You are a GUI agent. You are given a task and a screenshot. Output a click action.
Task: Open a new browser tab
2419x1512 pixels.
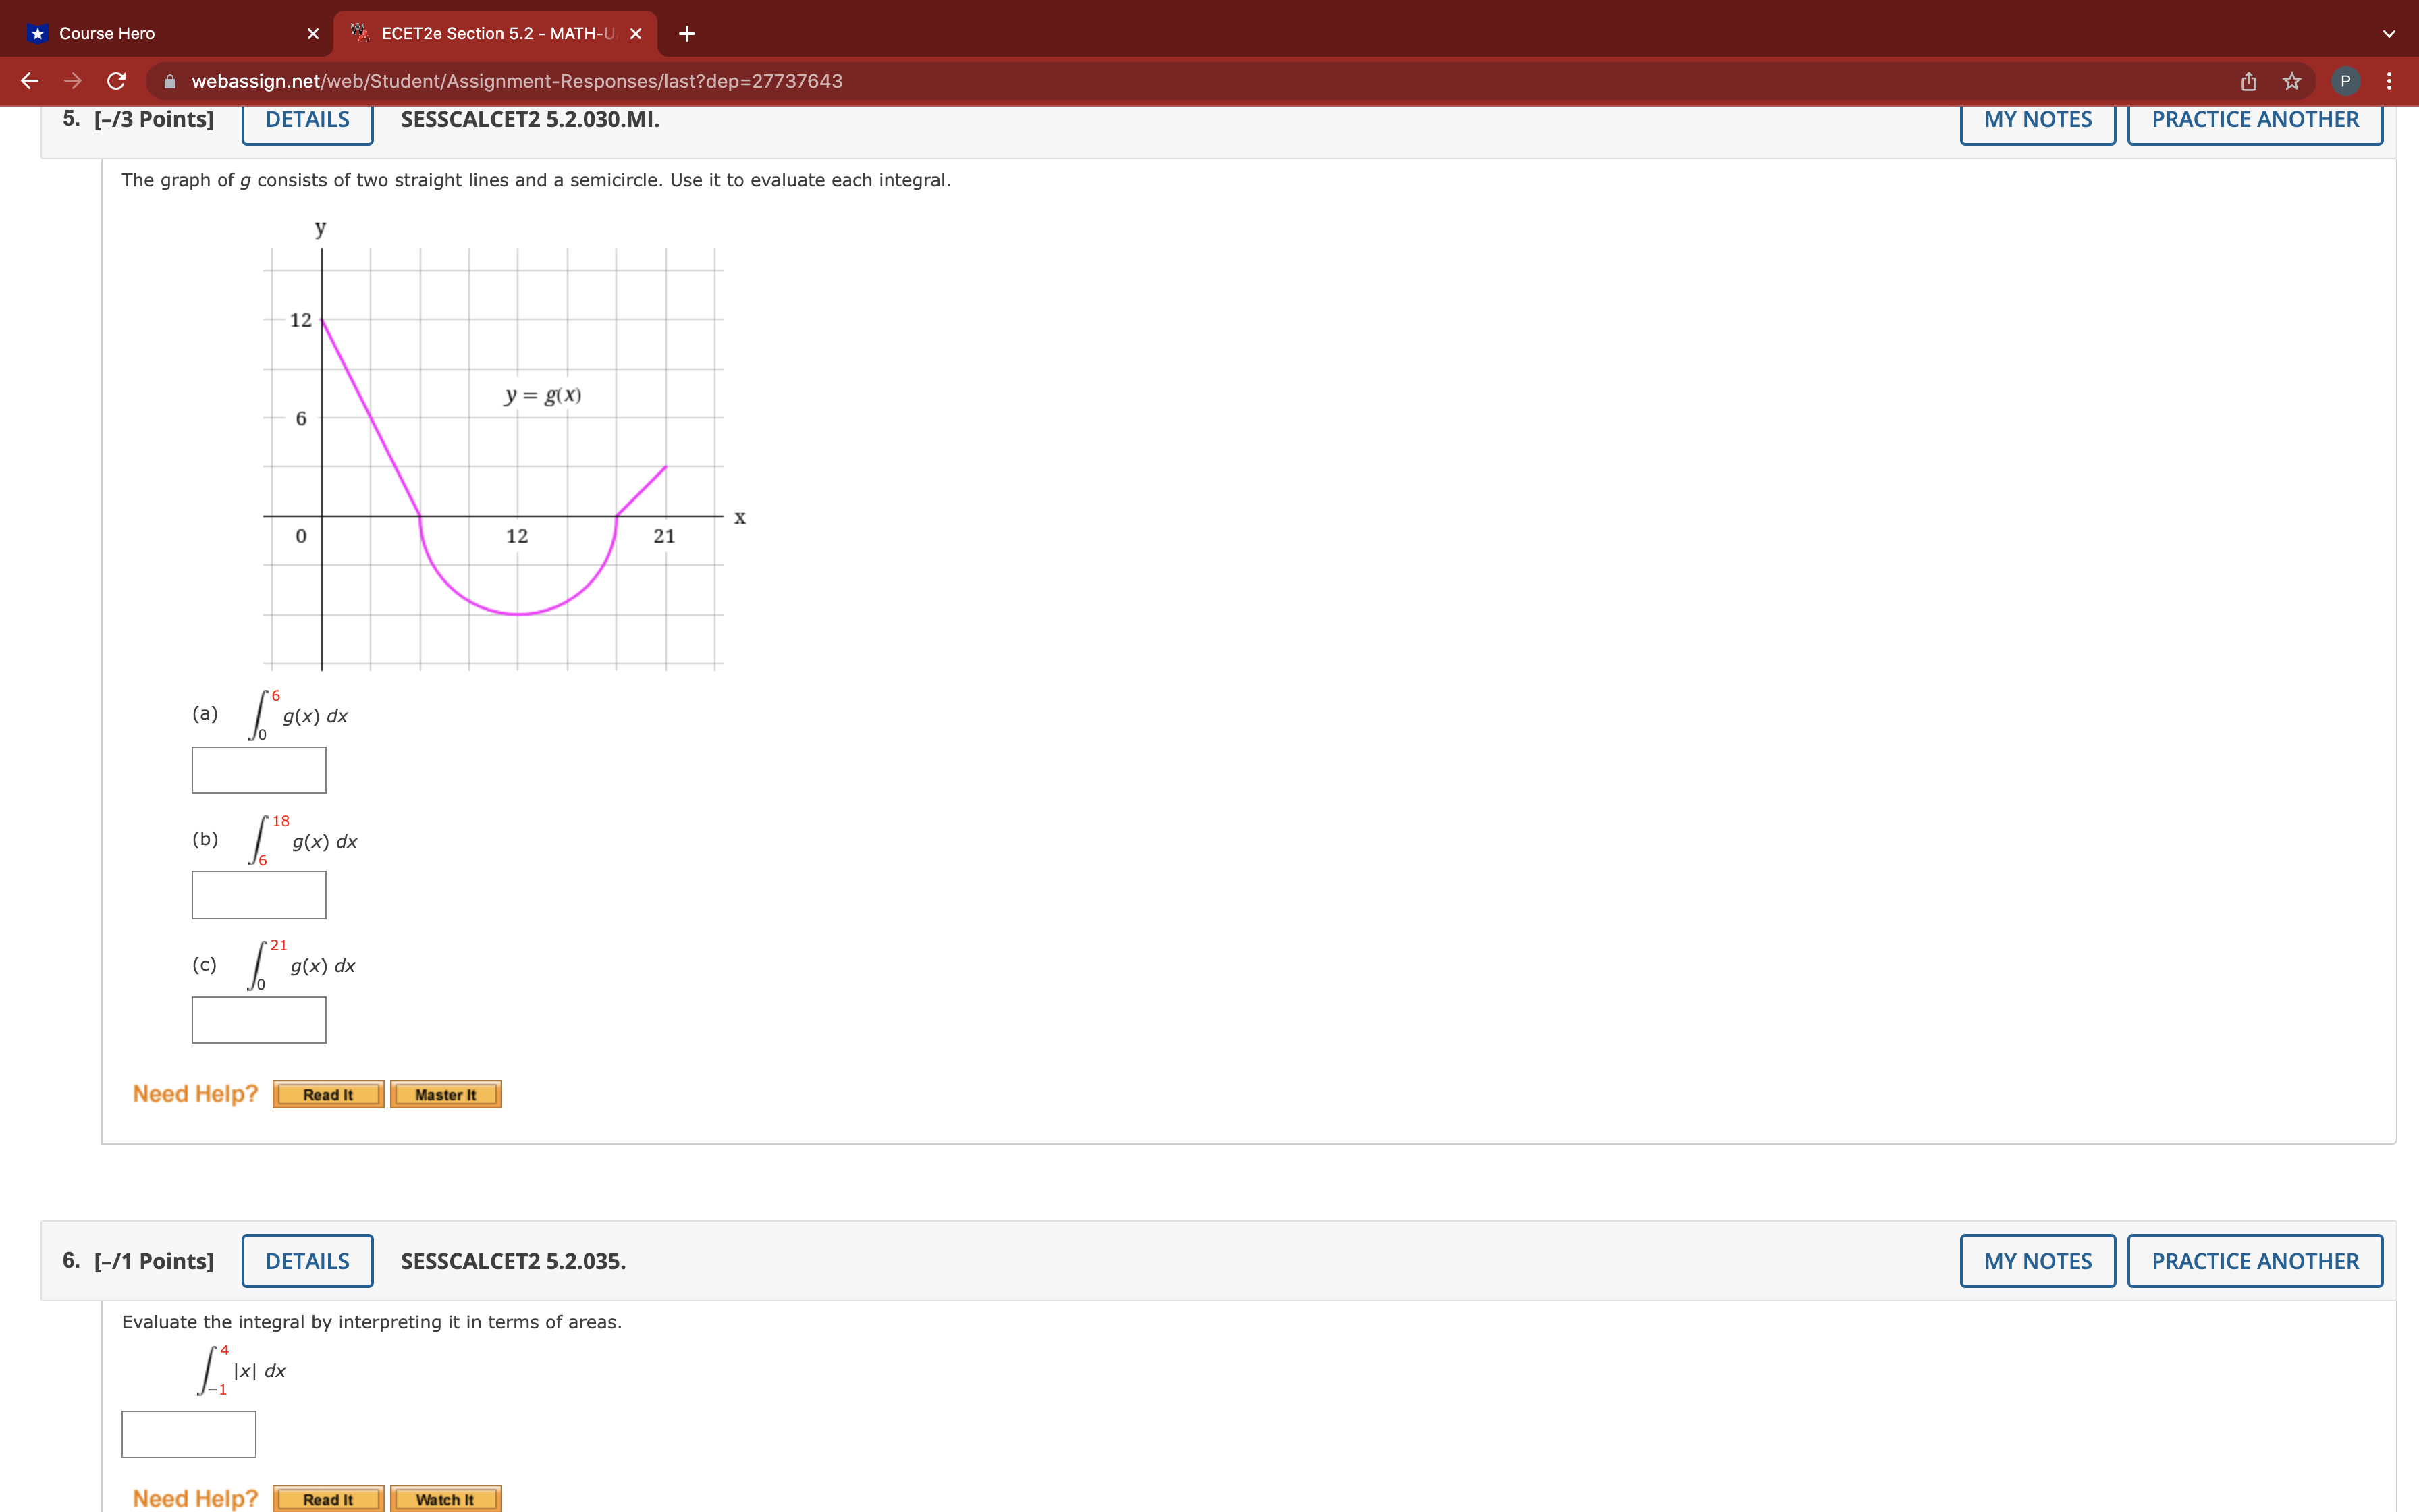pyautogui.click(x=686, y=33)
